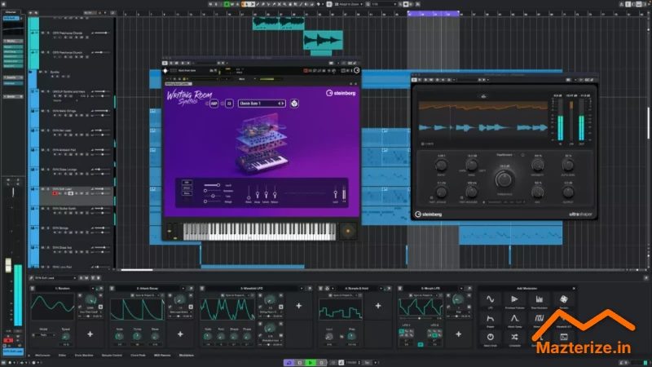Image resolution: width=652 pixels, height=367 pixels.
Task: Add a destination in the 5: Morph LFO slot
Action: click(x=458, y=334)
